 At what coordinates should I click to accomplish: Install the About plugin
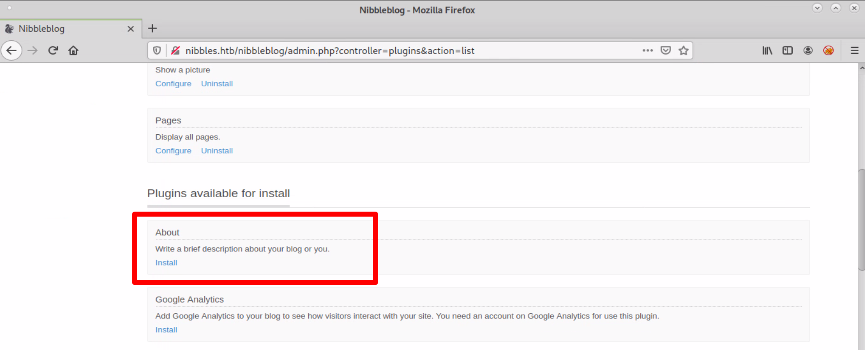pos(166,263)
